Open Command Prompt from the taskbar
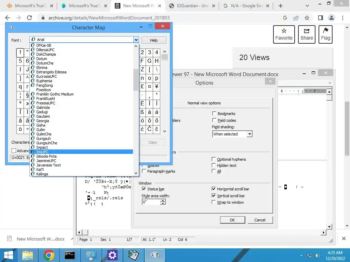This screenshot has height=262, width=350. 70,255
